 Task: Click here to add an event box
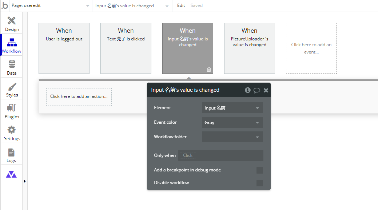[311, 48]
